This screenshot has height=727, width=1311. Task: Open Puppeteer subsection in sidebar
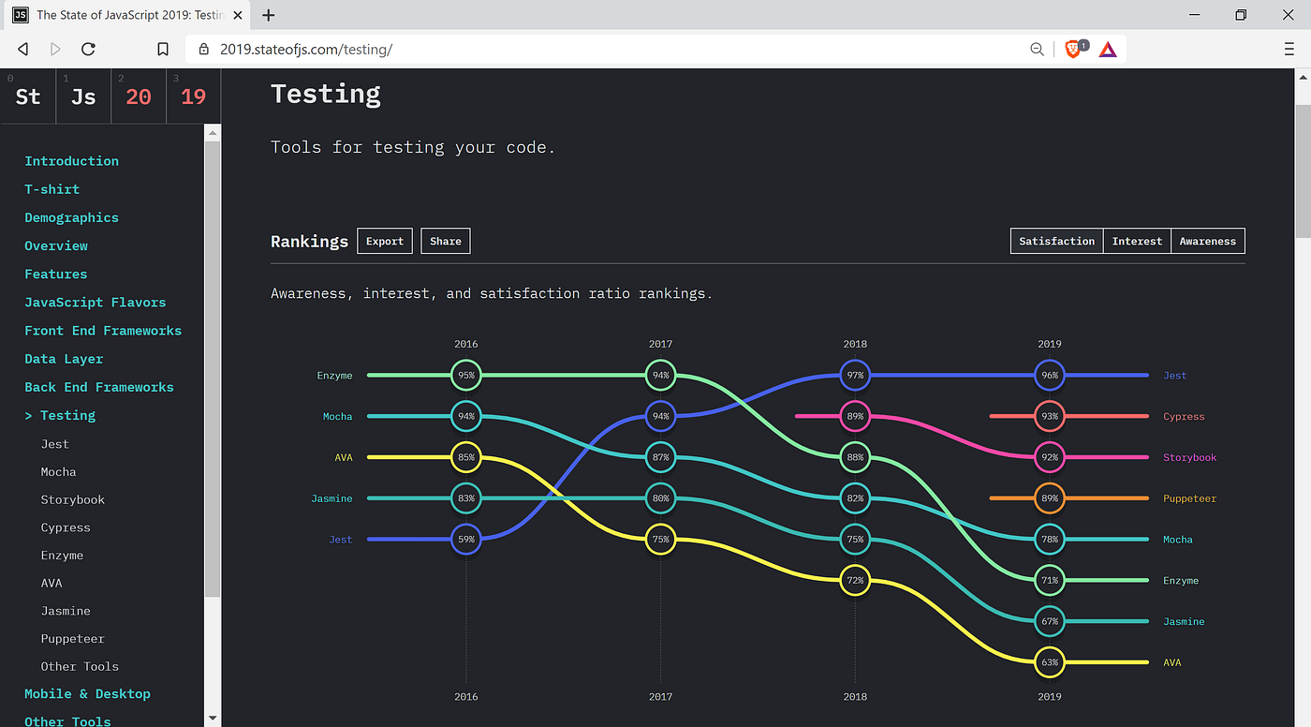coord(73,639)
